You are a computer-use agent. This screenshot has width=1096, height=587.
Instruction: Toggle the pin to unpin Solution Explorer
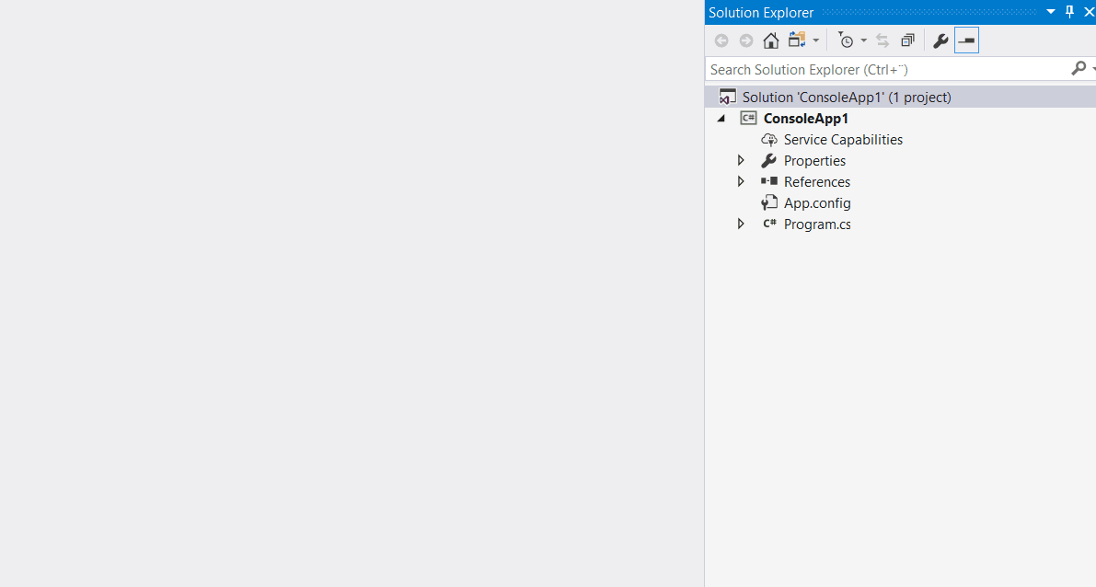point(1068,12)
